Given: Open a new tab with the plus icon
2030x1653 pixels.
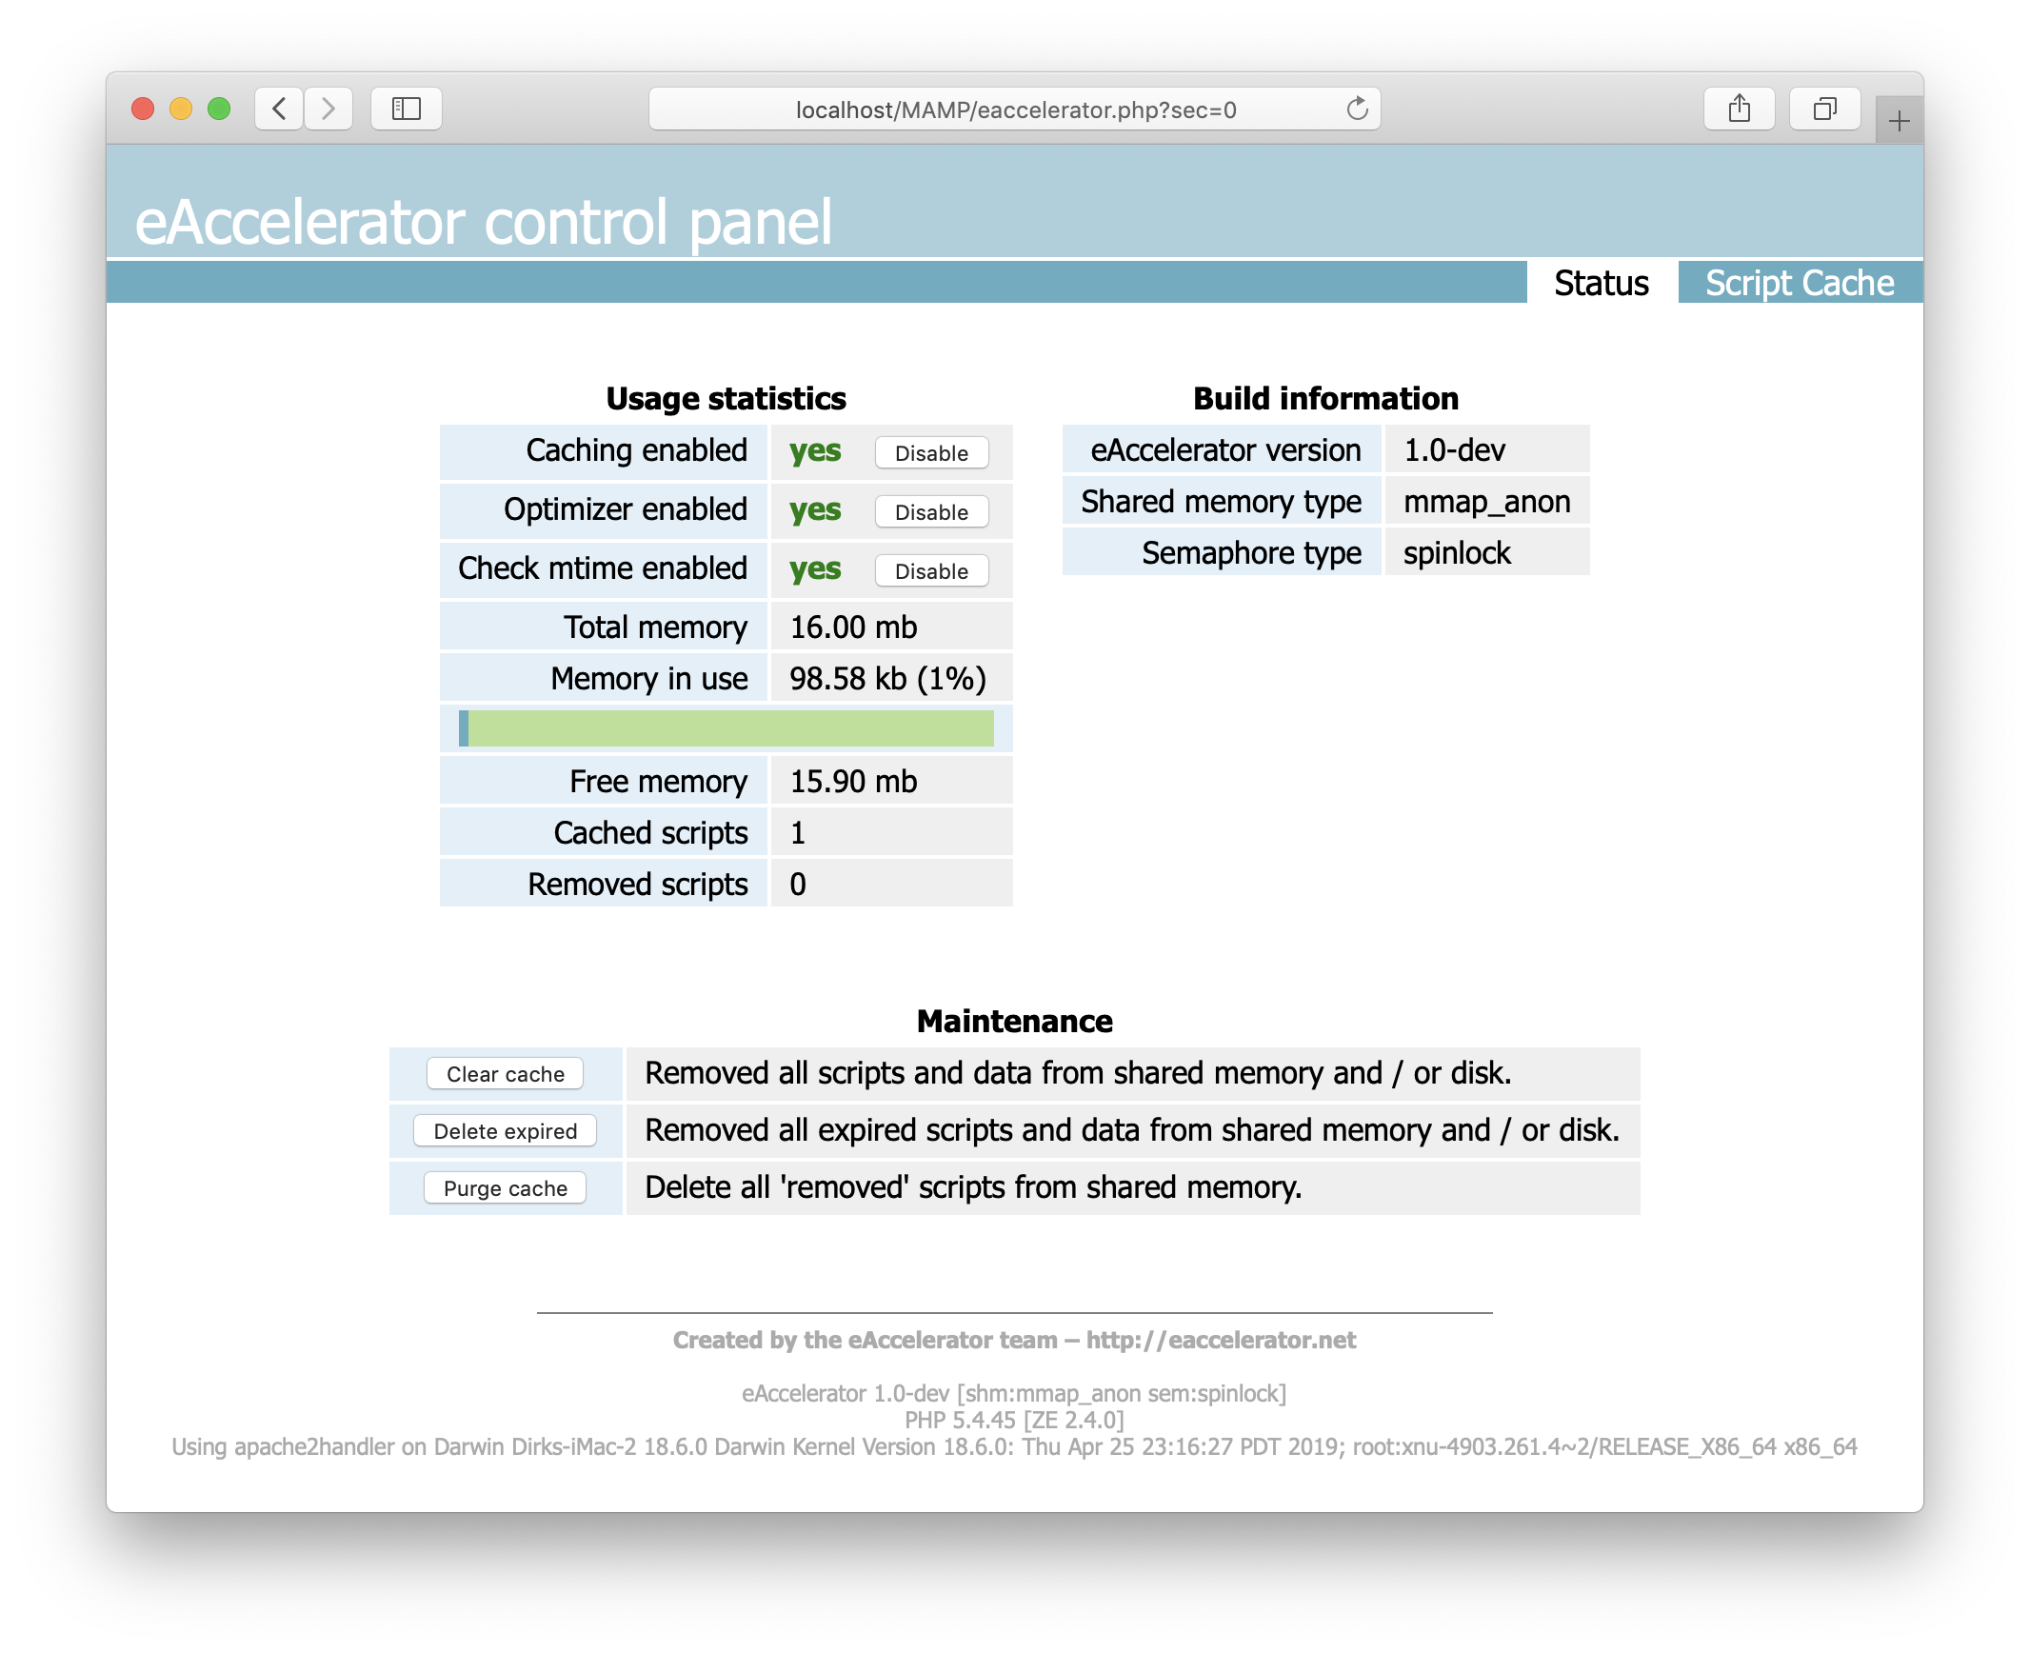Looking at the screenshot, I should click(1900, 122).
